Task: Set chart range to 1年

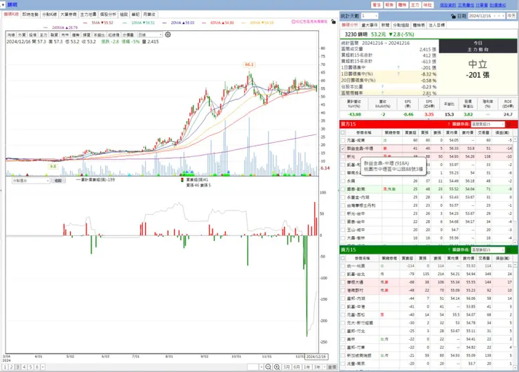Action: [306, 367]
